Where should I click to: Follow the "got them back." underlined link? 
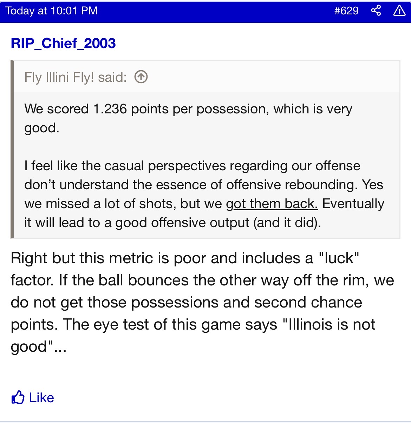[x=272, y=204]
